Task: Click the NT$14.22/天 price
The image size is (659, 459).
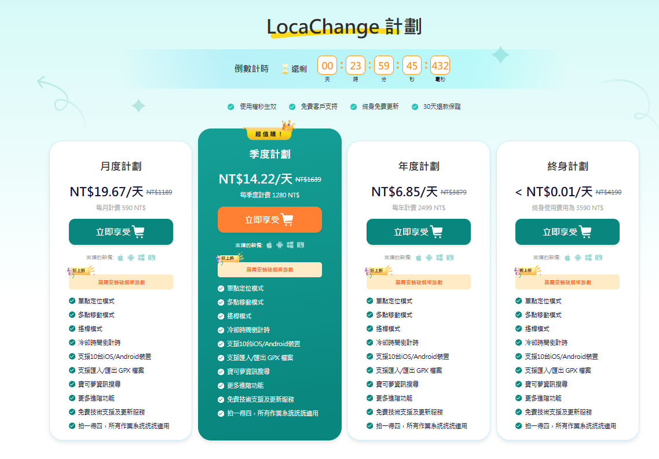Action: (255, 179)
